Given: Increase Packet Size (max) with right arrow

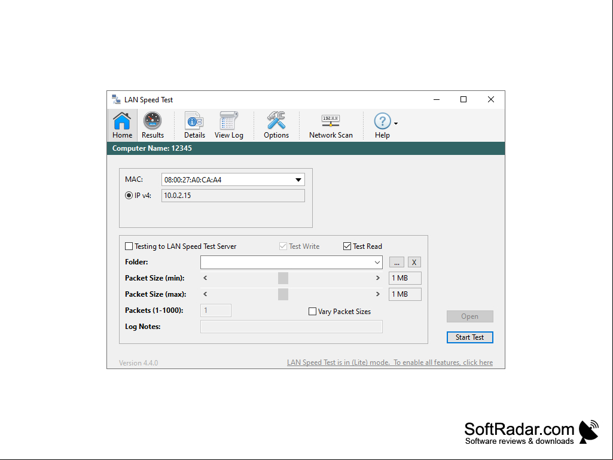Looking at the screenshot, I should click(x=377, y=294).
